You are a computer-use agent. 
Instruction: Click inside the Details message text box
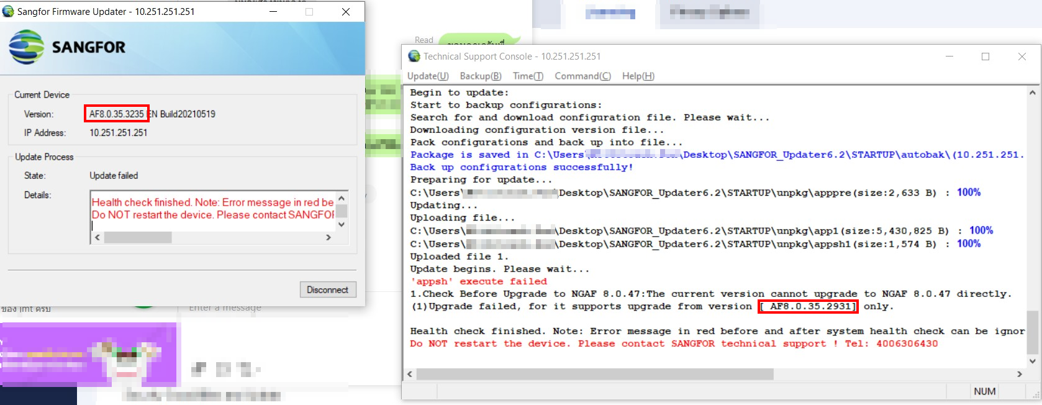click(x=212, y=211)
